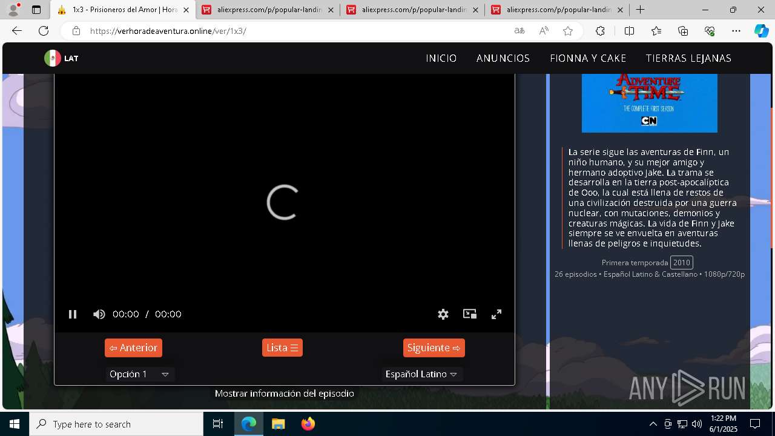Open Browser essentials heart icon
Screen dimensions: 775x436
(x=710, y=31)
